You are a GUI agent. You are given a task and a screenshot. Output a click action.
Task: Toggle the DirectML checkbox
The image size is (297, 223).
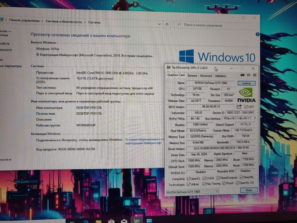click(241, 177)
